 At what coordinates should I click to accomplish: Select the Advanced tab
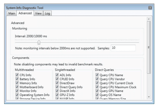click(25, 13)
